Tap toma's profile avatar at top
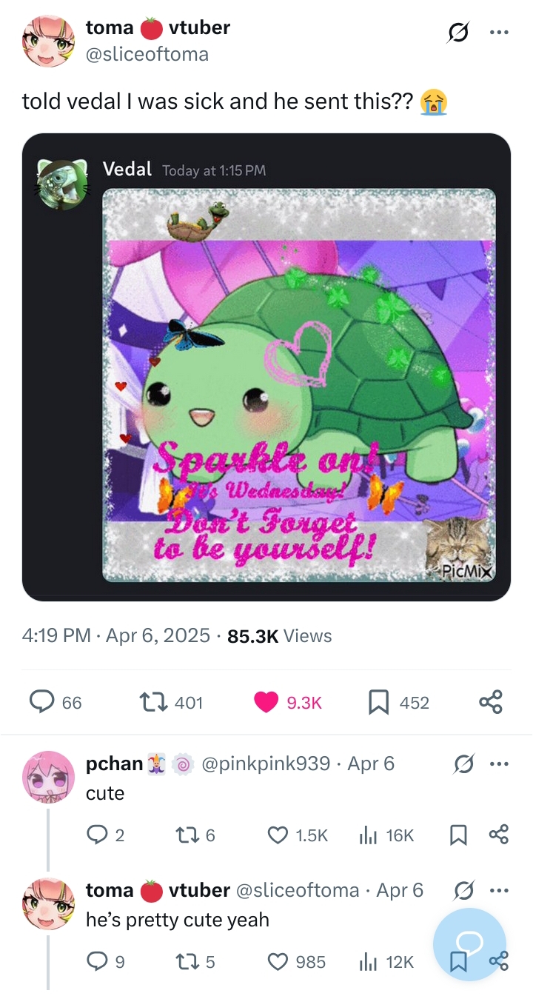Image resolution: width=533 pixels, height=999 pixels. pos(48,41)
